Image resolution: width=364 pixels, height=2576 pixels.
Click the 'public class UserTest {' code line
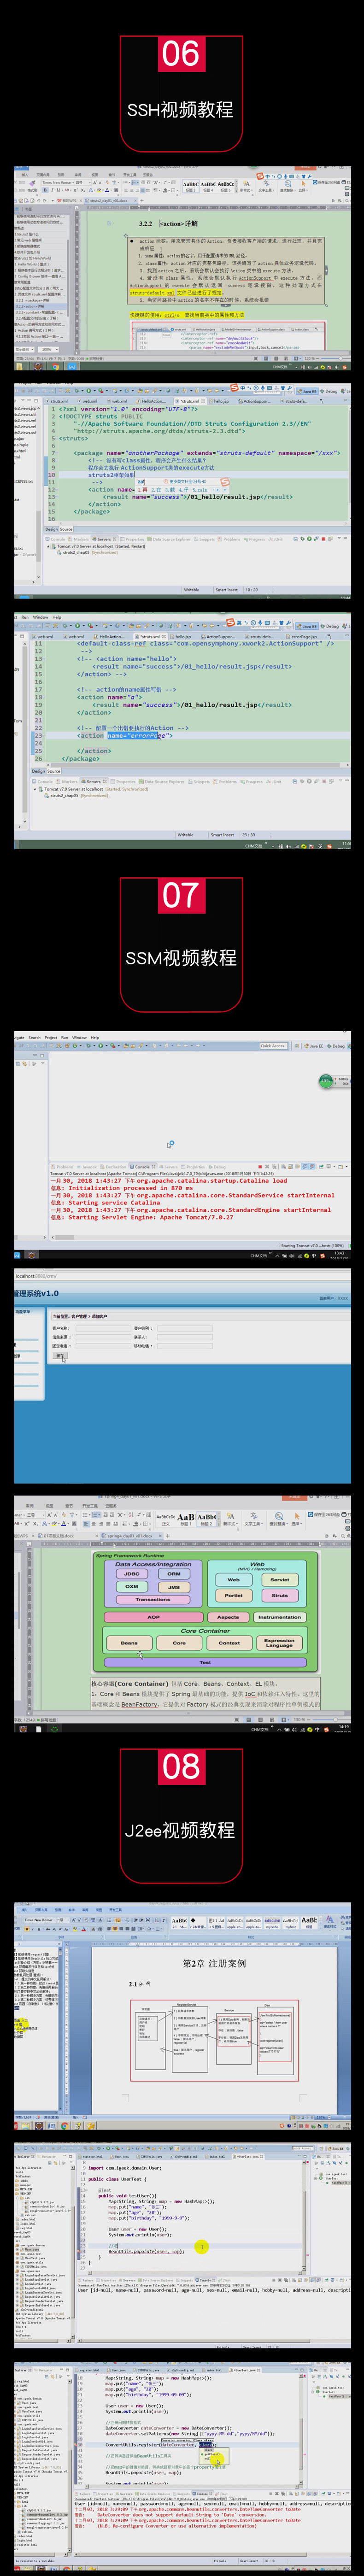tap(116, 2178)
